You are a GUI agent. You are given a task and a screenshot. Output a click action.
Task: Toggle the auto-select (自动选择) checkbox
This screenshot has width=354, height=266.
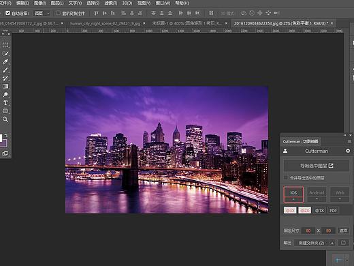pyautogui.click(x=7, y=13)
